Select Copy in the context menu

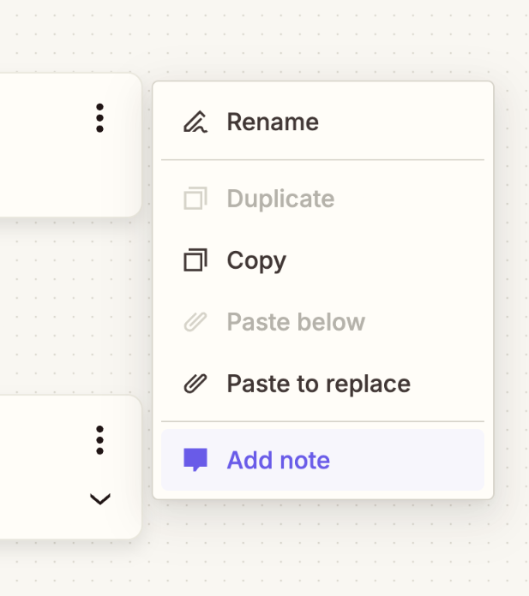(x=322, y=260)
